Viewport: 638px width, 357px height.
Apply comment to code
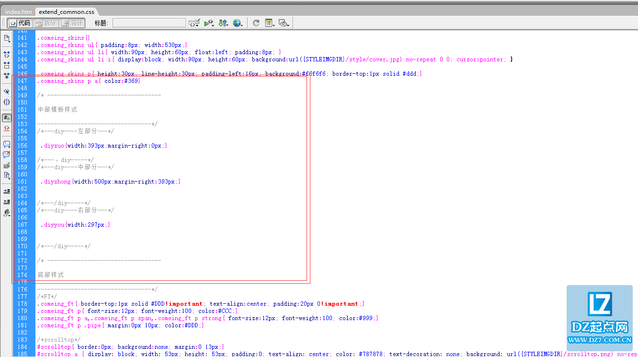point(7,144)
